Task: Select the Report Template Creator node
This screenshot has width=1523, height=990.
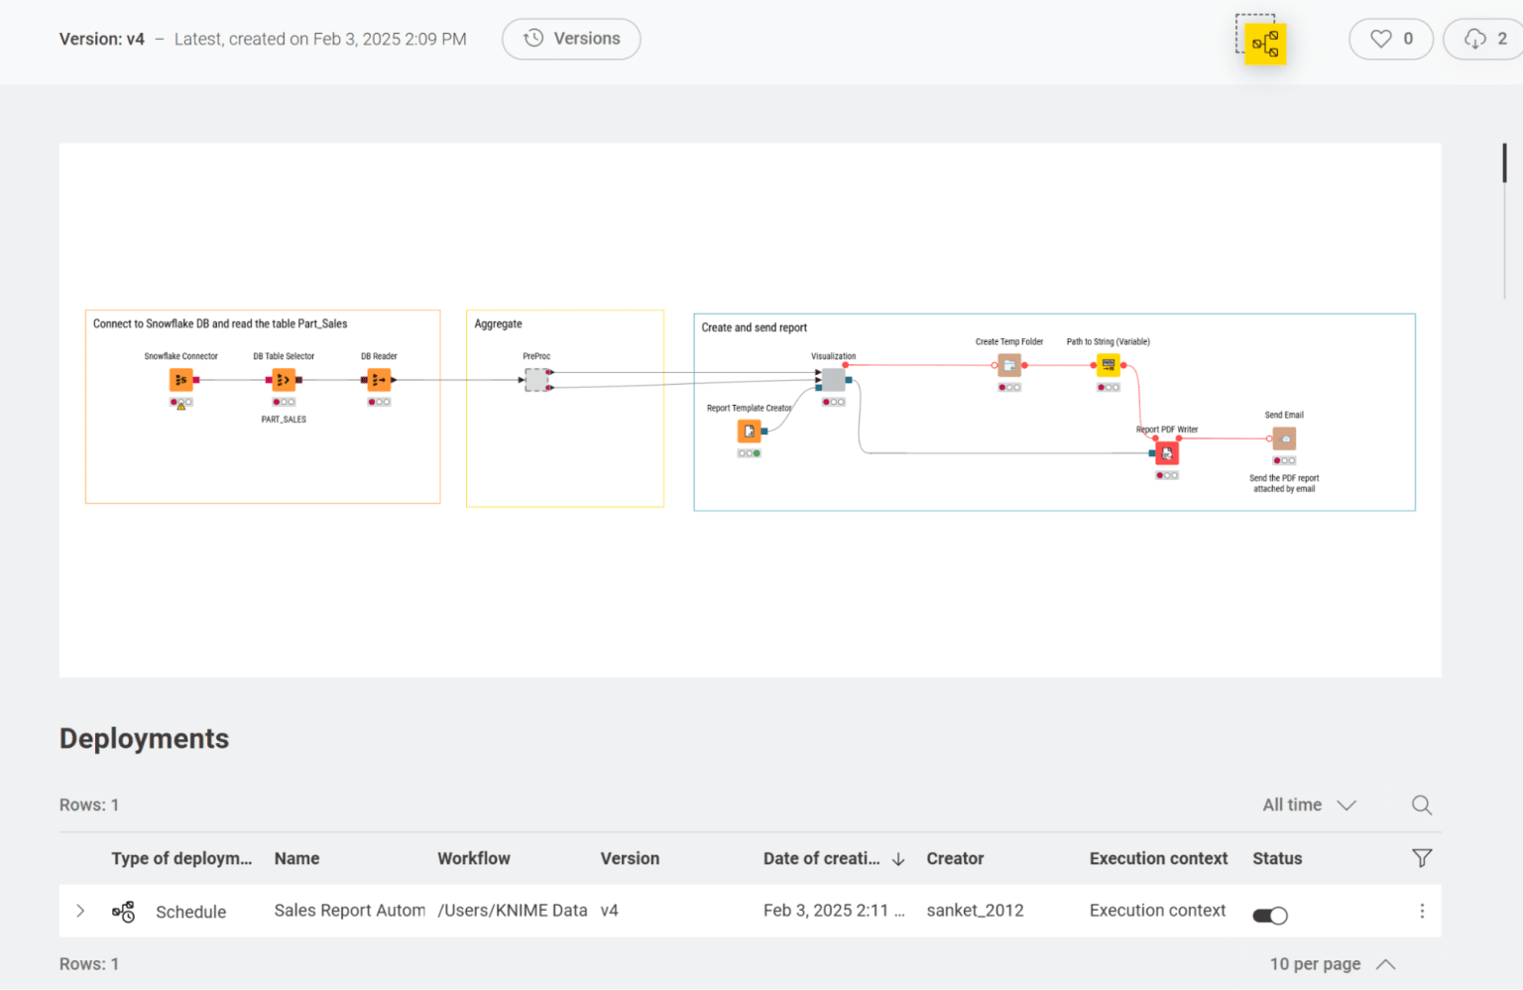Action: [x=750, y=432]
